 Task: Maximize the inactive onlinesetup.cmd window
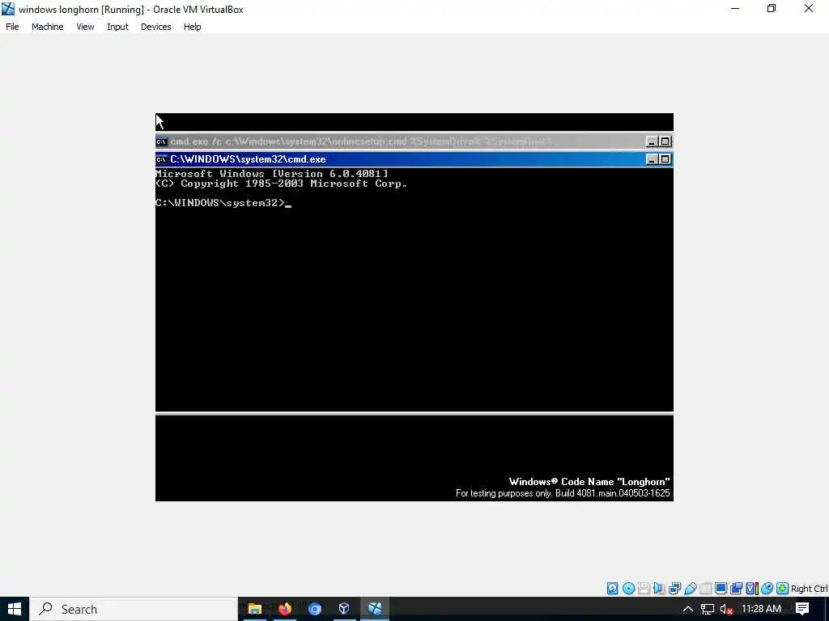coord(665,141)
